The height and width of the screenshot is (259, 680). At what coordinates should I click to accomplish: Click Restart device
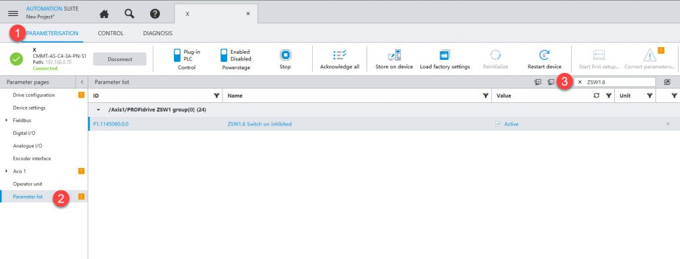tap(545, 59)
